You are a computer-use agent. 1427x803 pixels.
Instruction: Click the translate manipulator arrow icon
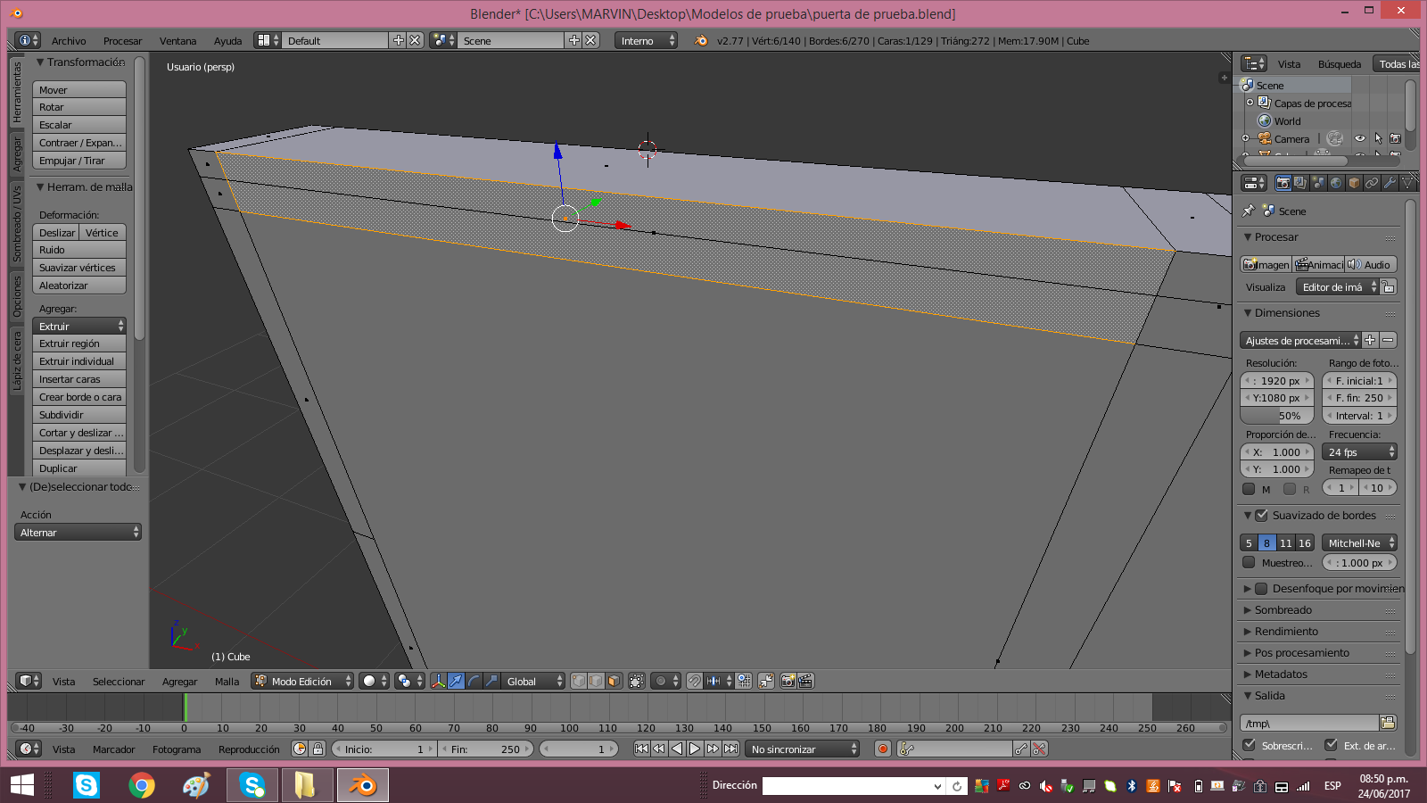coord(456,682)
